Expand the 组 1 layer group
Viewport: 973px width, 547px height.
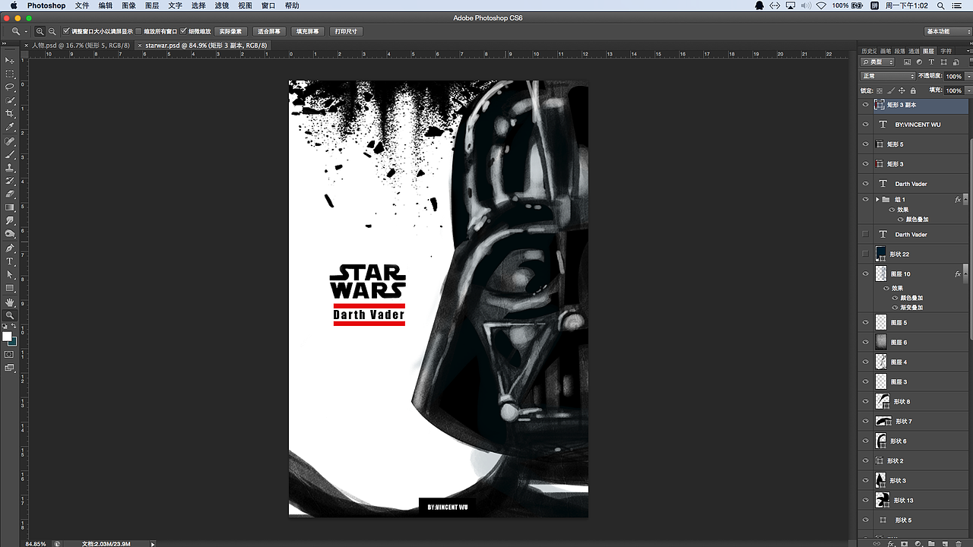[877, 200]
